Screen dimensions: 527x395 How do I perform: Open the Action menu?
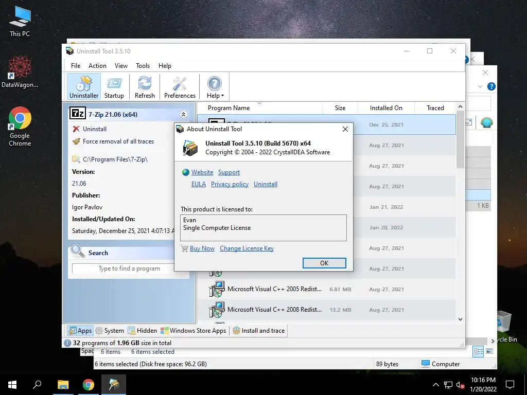tap(97, 66)
